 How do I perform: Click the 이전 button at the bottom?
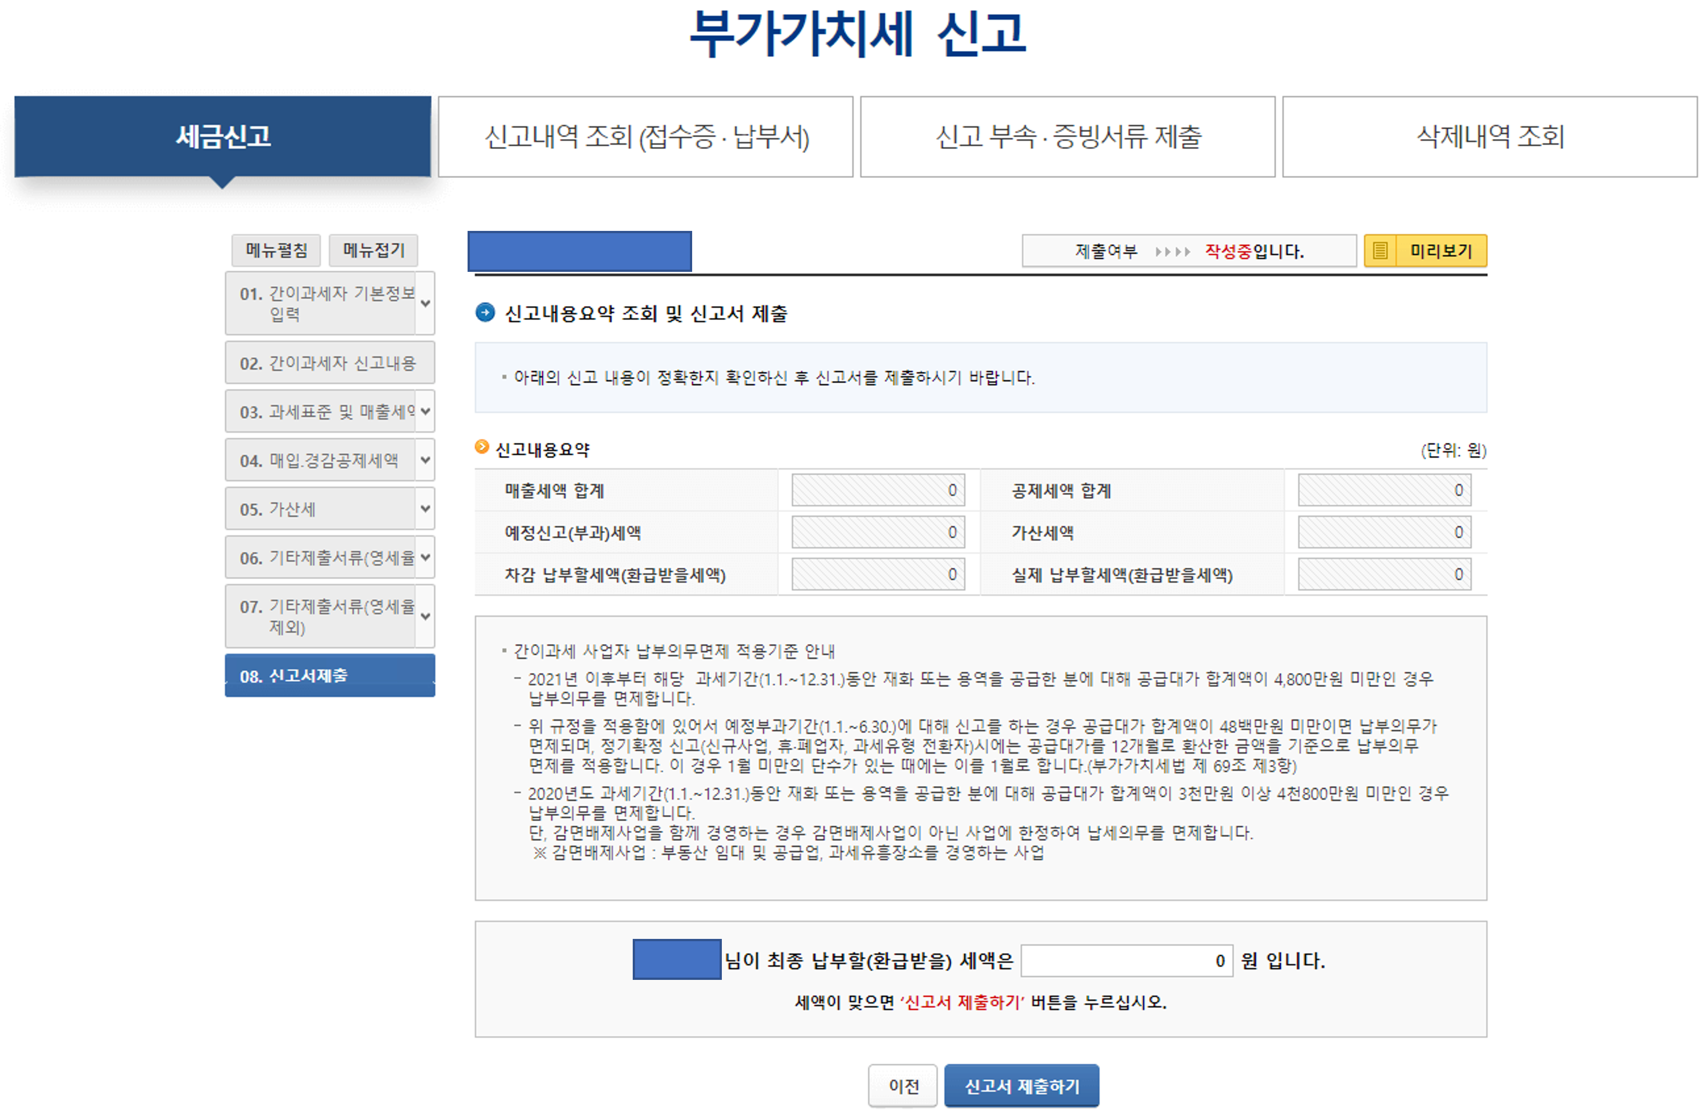pos(902,1085)
